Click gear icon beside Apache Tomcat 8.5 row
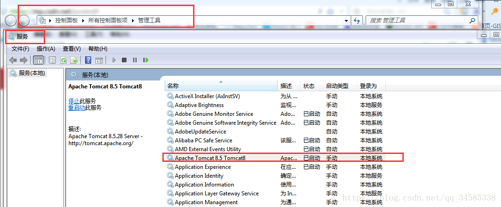This screenshot has height=207, width=501. pos(170,158)
